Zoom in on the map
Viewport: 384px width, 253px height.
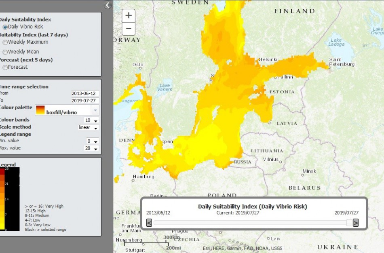tap(129, 16)
